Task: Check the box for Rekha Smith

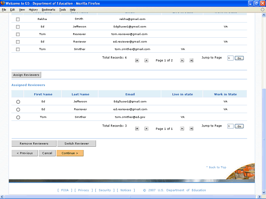Action: pyautogui.click(x=17, y=19)
